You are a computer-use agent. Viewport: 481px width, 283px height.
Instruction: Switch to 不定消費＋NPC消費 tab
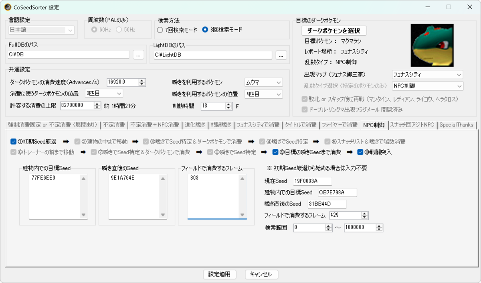tap(155, 125)
